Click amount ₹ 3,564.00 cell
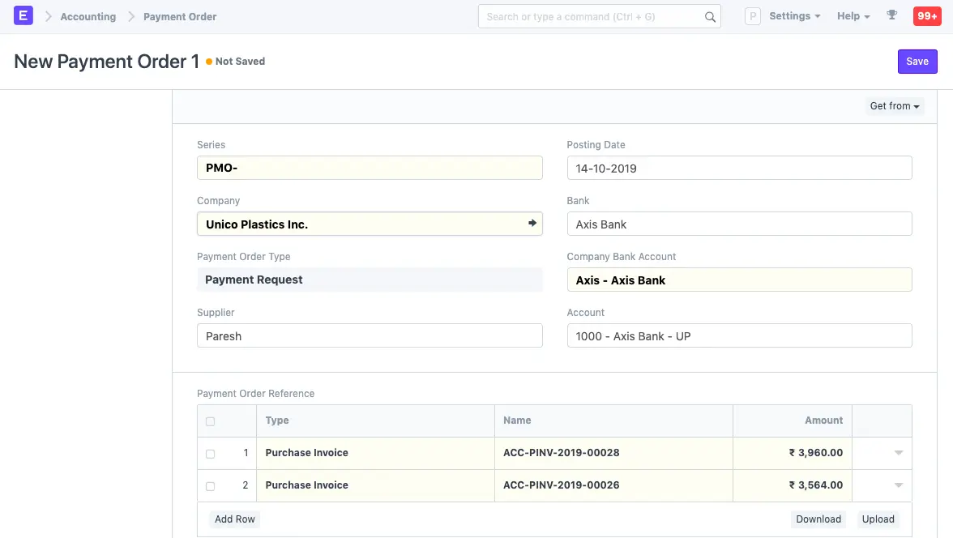Screen dimensions: 953x538 [x=793, y=485]
